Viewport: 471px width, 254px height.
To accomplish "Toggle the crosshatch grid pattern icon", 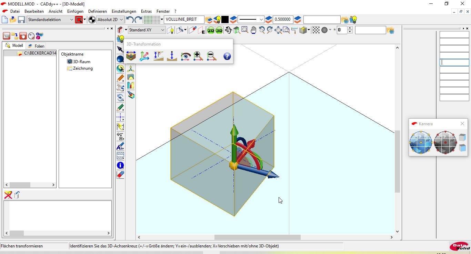I will coord(316,30).
